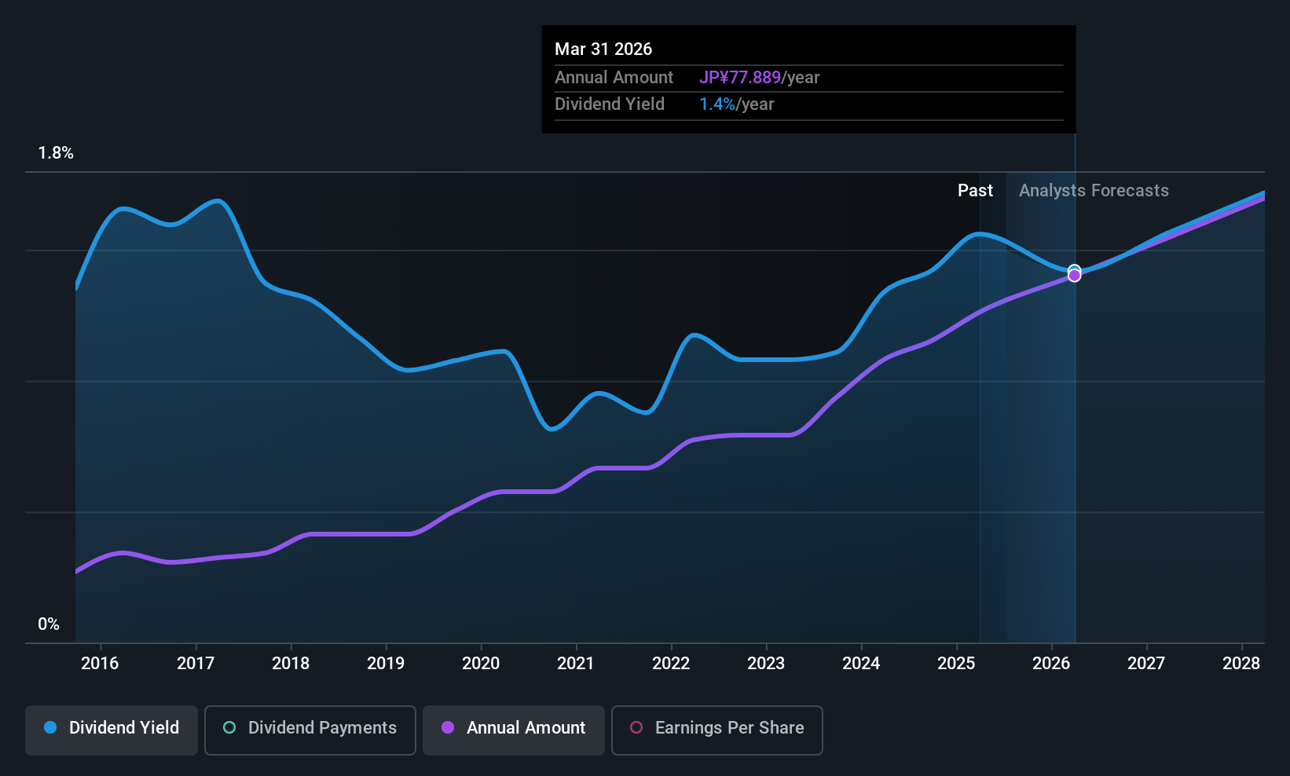Click the Analysts Forecasts label

(x=1094, y=191)
